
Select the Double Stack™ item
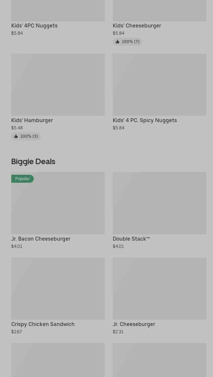pyautogui.click(x=131, y=239)
